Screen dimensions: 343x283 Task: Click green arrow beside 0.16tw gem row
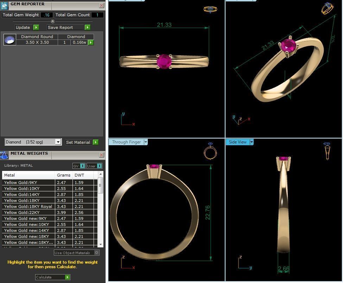91,43
